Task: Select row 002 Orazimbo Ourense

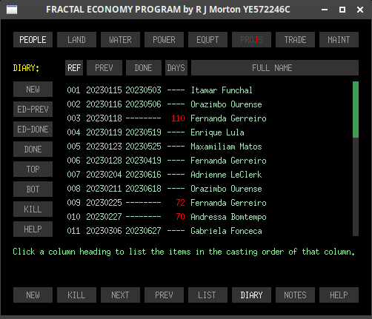Action: point(165,104)
